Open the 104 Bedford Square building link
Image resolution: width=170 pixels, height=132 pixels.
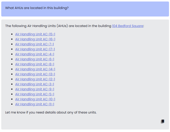coord(128,26)
